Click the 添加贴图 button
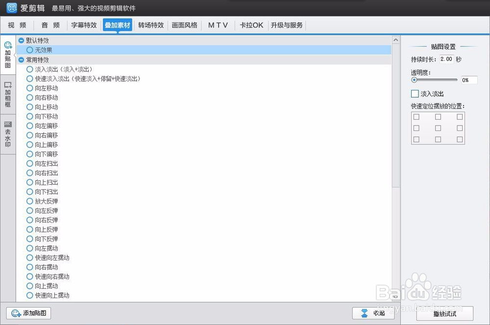This screenshot has height=325, width=490. pyautogui.click(x=28, y=313)
